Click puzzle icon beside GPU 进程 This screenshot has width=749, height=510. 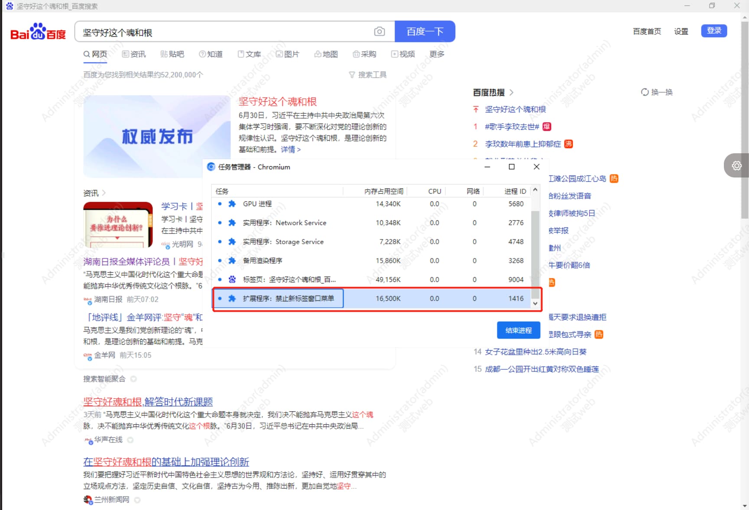232,204
